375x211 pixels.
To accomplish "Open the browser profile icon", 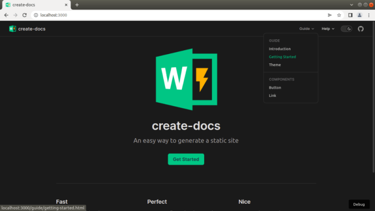I will pyautogui.click(x=360, y=15).
